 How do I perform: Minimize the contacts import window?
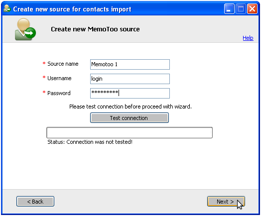[229, 9]
